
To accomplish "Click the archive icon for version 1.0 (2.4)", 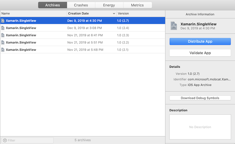I will (x=3, y=28).
